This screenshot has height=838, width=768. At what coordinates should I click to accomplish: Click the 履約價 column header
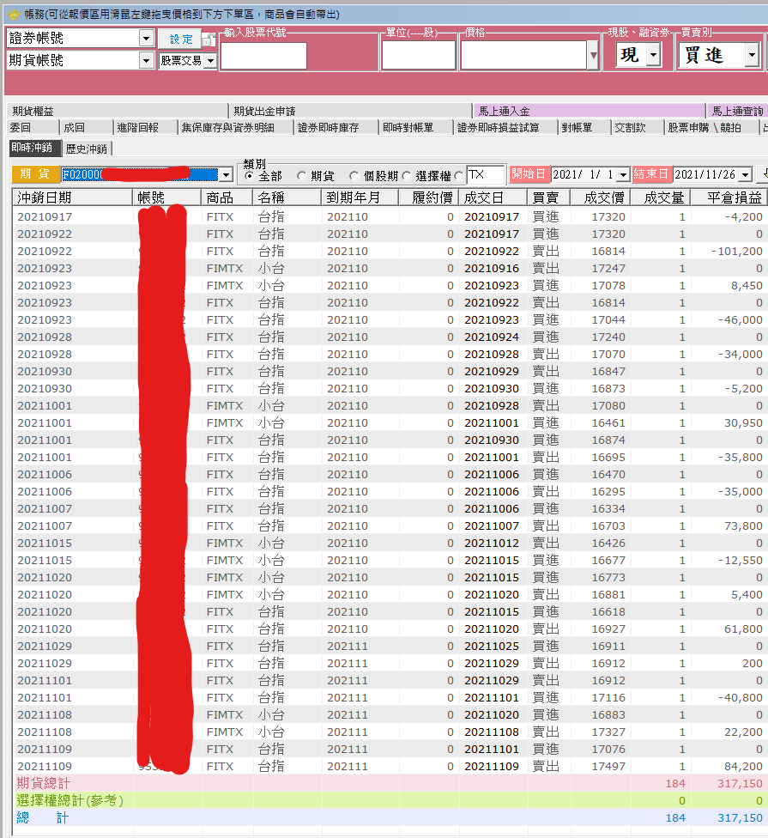point(429,197)
